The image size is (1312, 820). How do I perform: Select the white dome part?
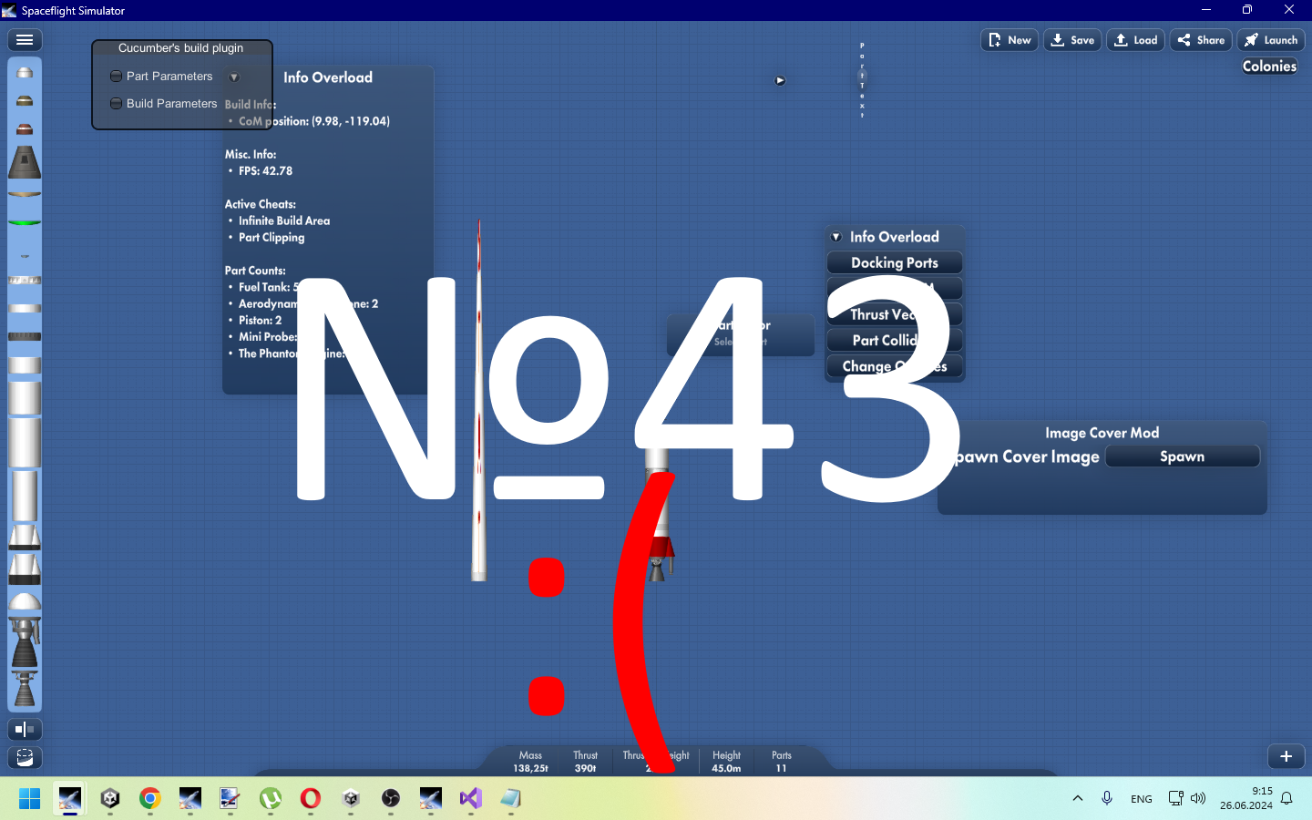click(x=25, y=601)
